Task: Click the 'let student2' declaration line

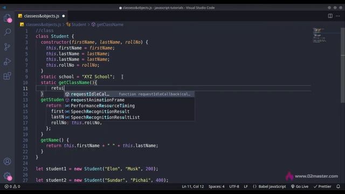Action: 102,181
